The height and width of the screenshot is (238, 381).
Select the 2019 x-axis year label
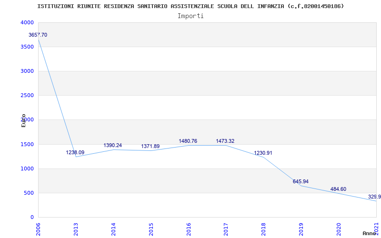301,228
